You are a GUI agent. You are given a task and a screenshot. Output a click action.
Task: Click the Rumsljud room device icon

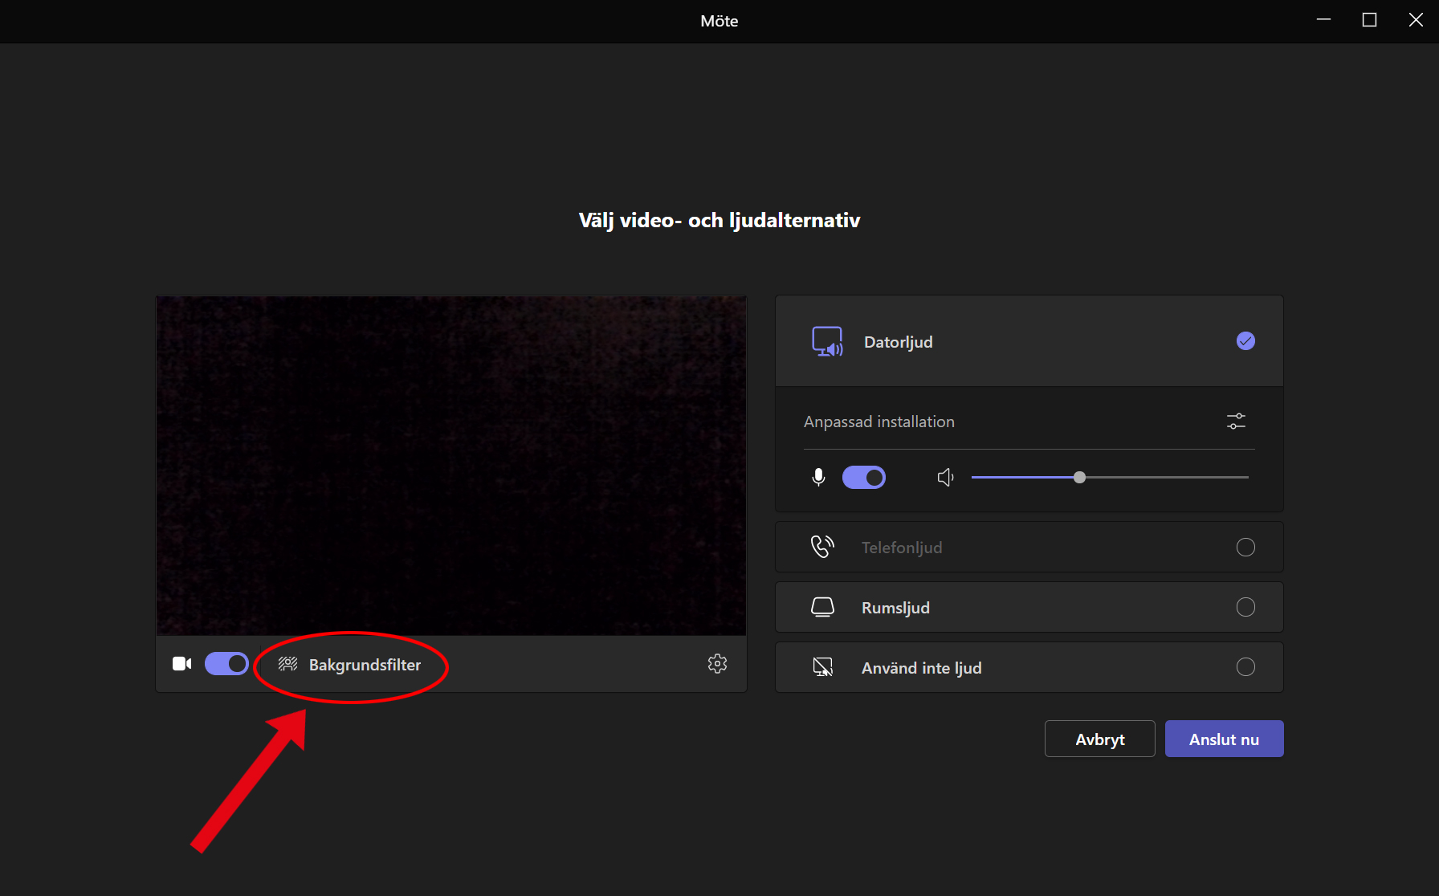[822, 607]
